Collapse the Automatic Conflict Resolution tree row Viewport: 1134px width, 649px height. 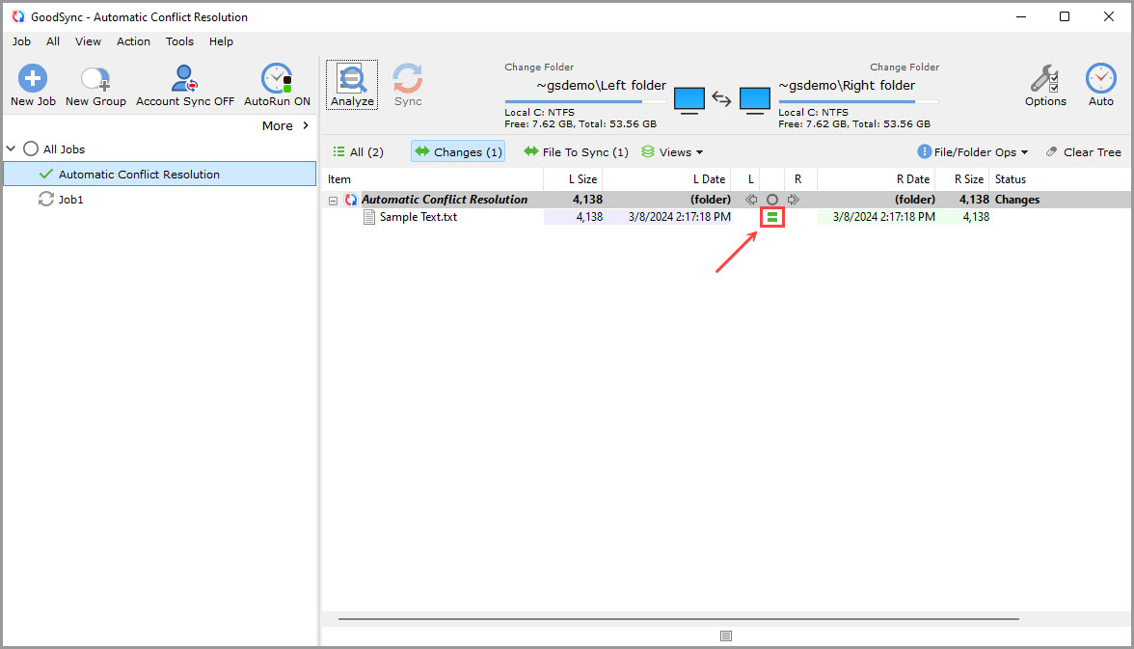(333, 201)
